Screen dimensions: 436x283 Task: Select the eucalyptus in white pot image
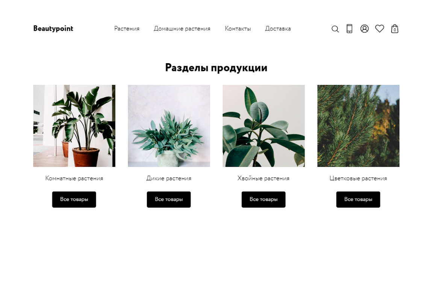point(169,126)
